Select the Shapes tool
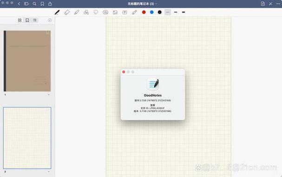Image resolution: width=282 pixels, height=177 pixels. click(x=86, y=12)
